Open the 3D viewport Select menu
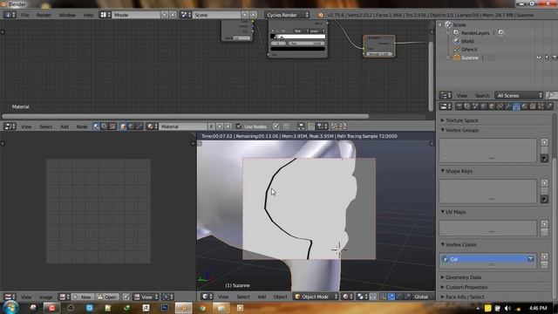The height and width of the screenshot is (314, 558). click(243, 297)
